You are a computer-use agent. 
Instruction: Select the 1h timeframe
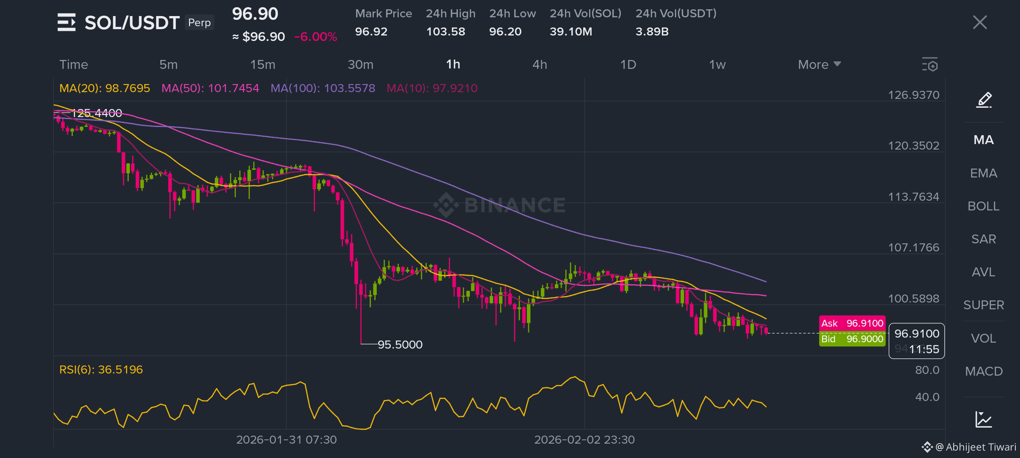pos(453,65)
